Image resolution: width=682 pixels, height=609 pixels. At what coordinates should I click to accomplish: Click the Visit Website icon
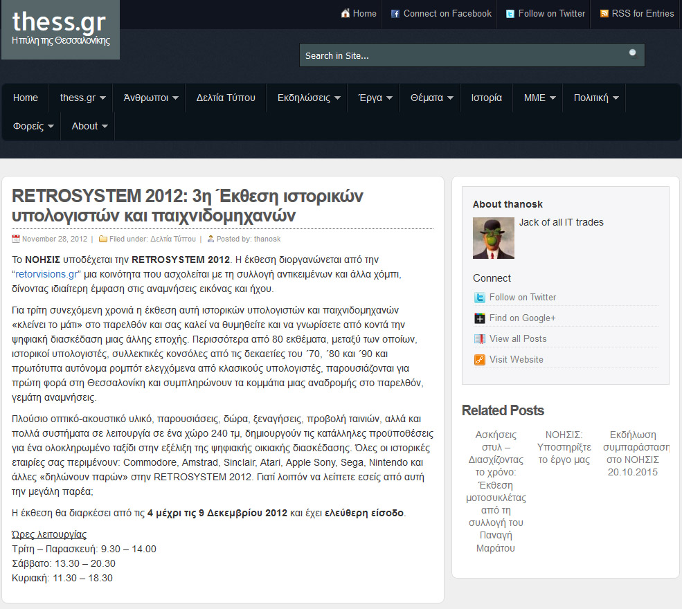pos(480,360)
